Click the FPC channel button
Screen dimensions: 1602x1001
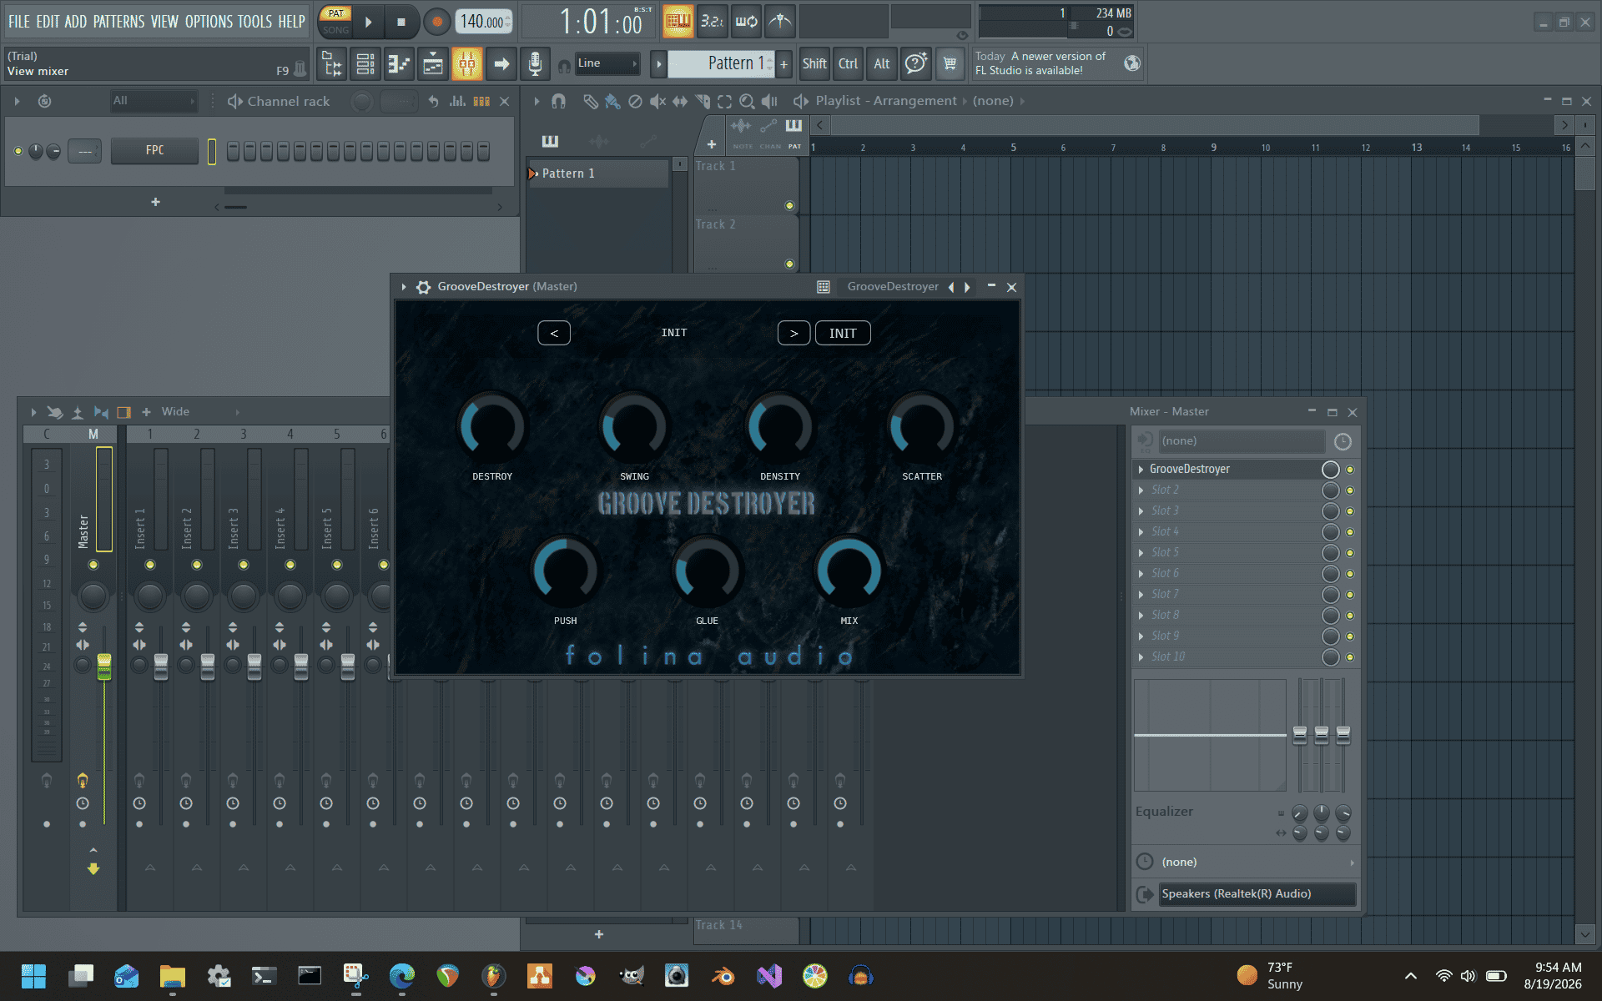coord(154,151)
